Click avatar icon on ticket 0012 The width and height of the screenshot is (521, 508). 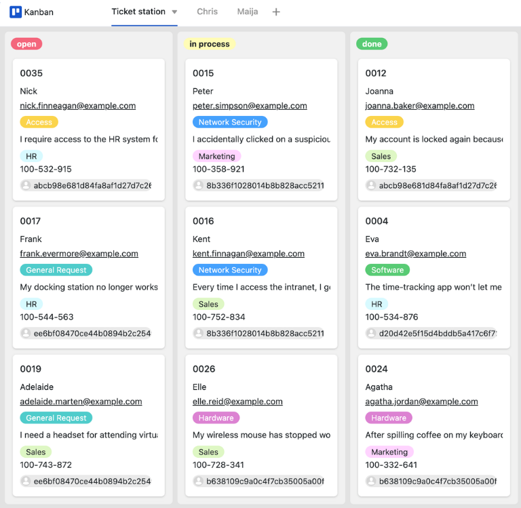coord(372,185)
